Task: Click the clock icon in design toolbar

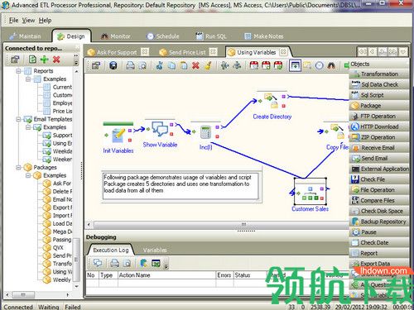Action: [x=320, y=65]
